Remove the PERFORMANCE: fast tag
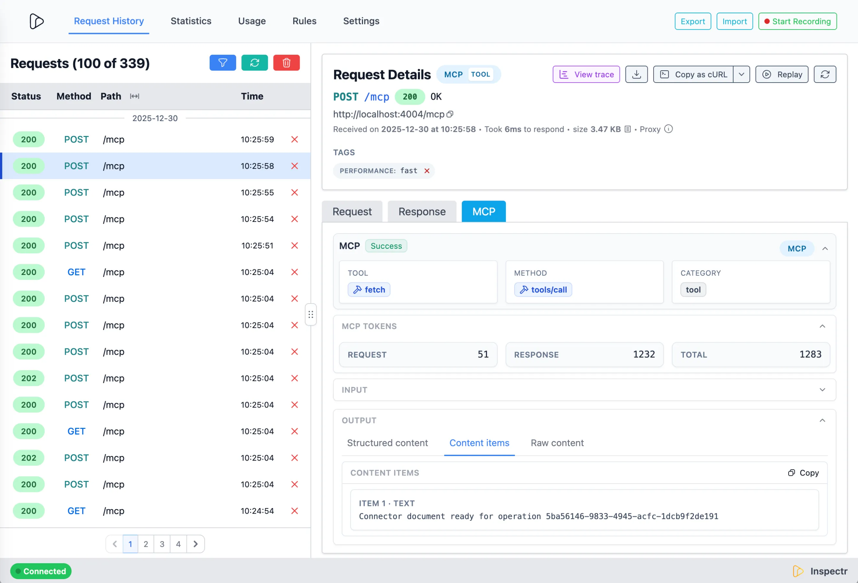Screen dimensions: 858x583 point(427,171)
